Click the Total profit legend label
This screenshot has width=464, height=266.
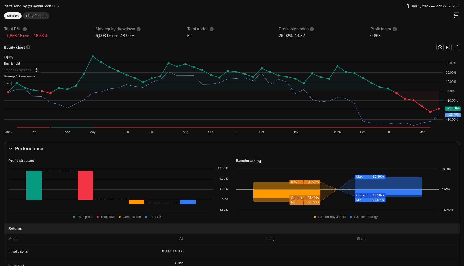[x=85, y=217]
